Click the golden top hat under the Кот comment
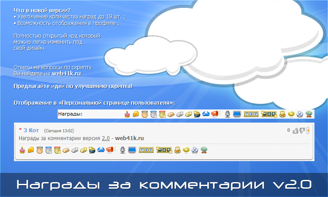 click(x=178, y=150)
